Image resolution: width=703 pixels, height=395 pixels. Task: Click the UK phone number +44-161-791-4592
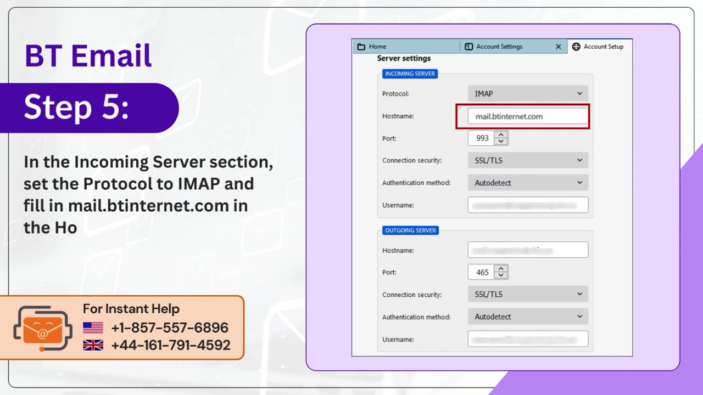coord(171,345)
